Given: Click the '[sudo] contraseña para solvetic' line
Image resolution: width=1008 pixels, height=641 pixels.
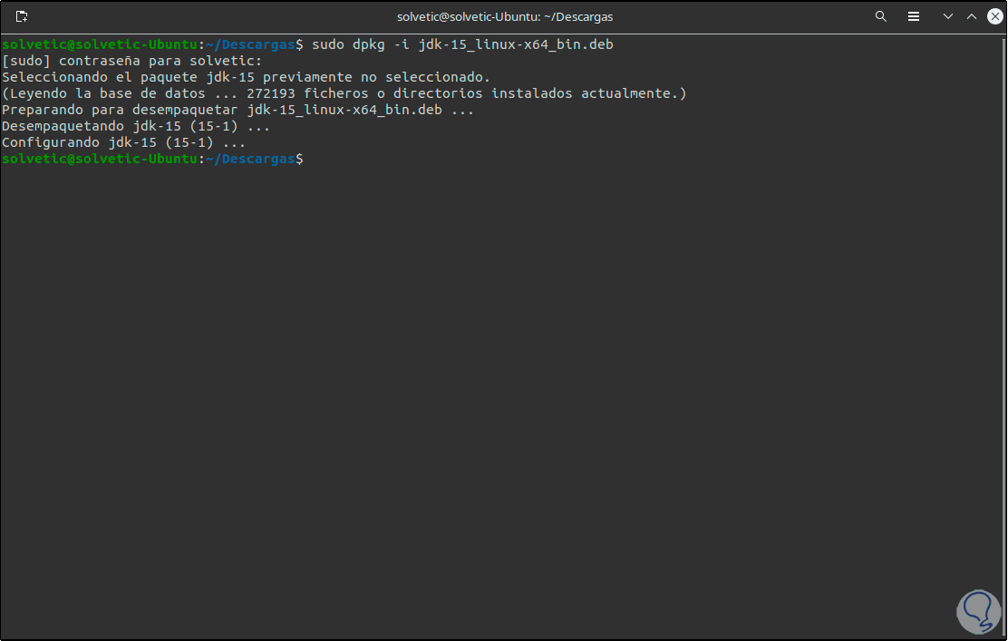Looking at the screenshot, I should [131, 61].
